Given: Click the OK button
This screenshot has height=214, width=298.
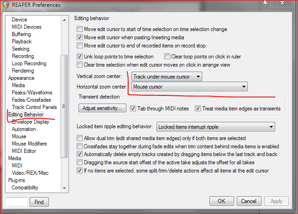Looking at the screenshot, I should pos(222,201).
